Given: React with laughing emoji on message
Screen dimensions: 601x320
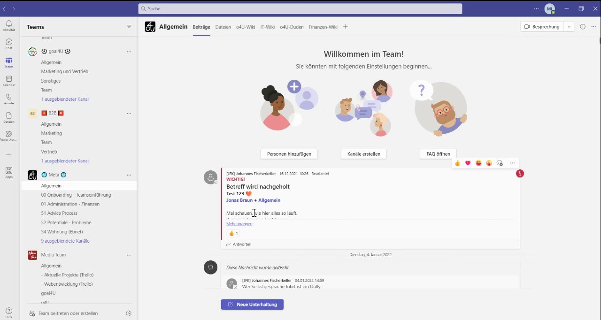Looking at the screenshot, I should 478,163.
